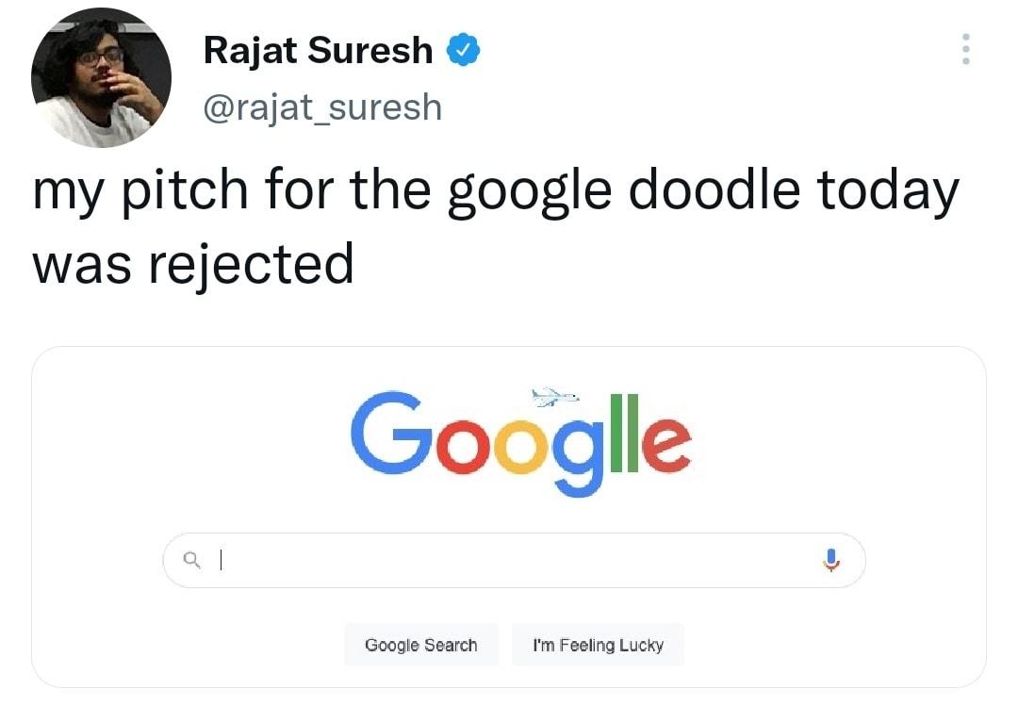Click the rounded card containing the Google mockup
Image resolution: width=1018 pixels, height=706 pixels.
(514, 518)
